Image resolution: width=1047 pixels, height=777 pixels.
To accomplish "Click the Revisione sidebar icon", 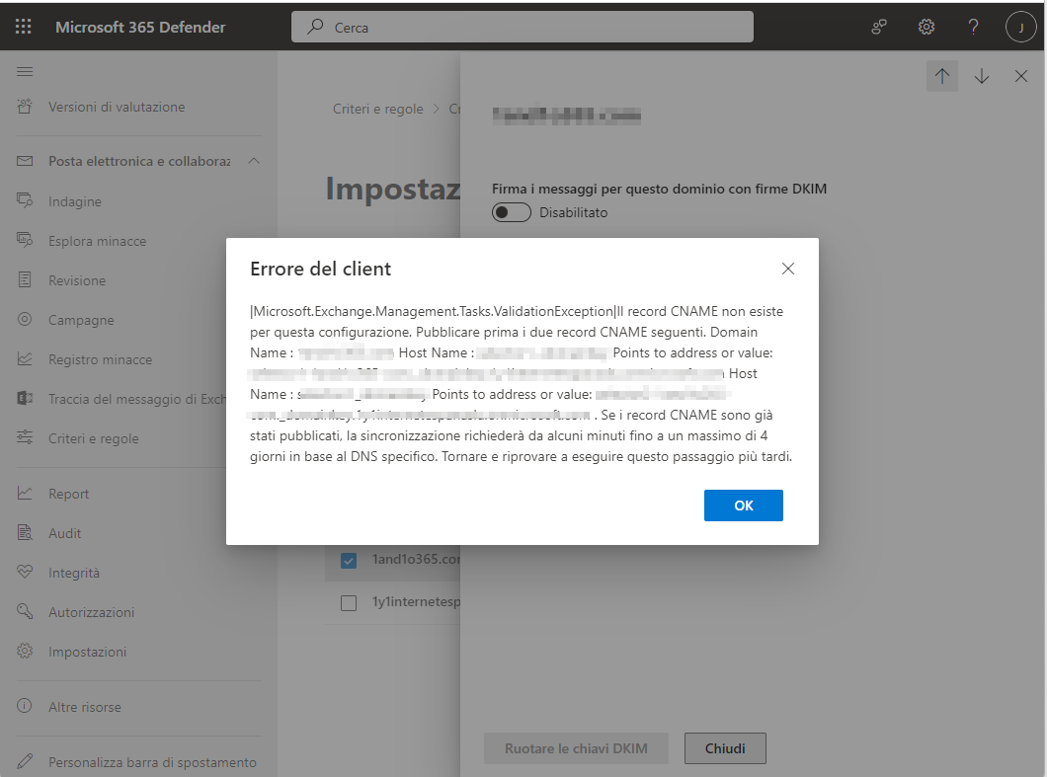I will (25, 279).
